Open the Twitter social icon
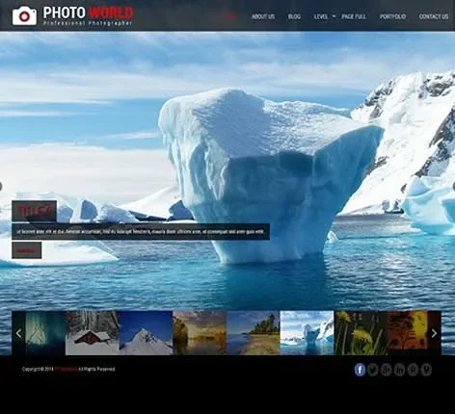This screenshot has width=455, height=414. tap(373, 370)
